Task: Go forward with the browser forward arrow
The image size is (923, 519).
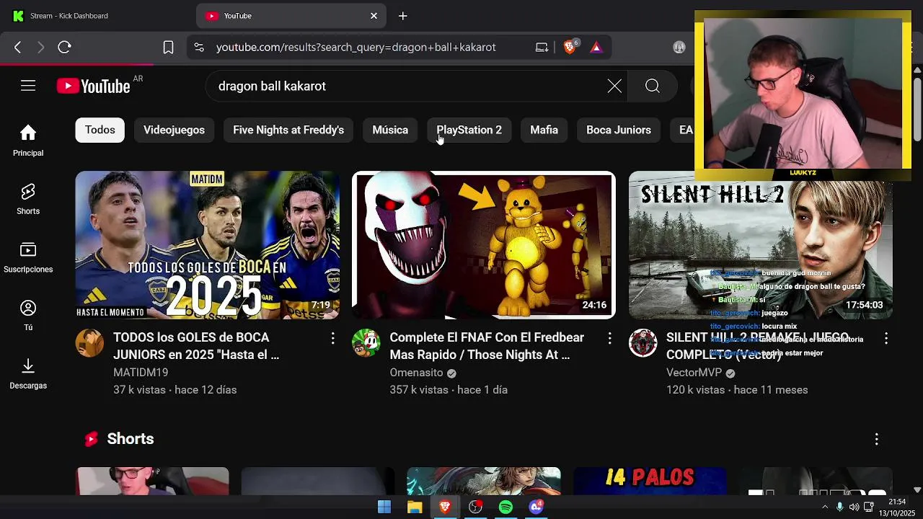Action: click(40, 47)
